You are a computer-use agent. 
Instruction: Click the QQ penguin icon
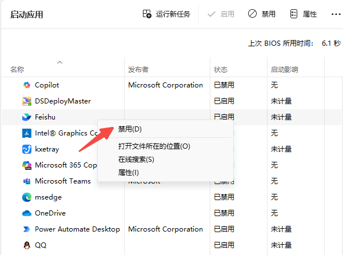point(26,245)
